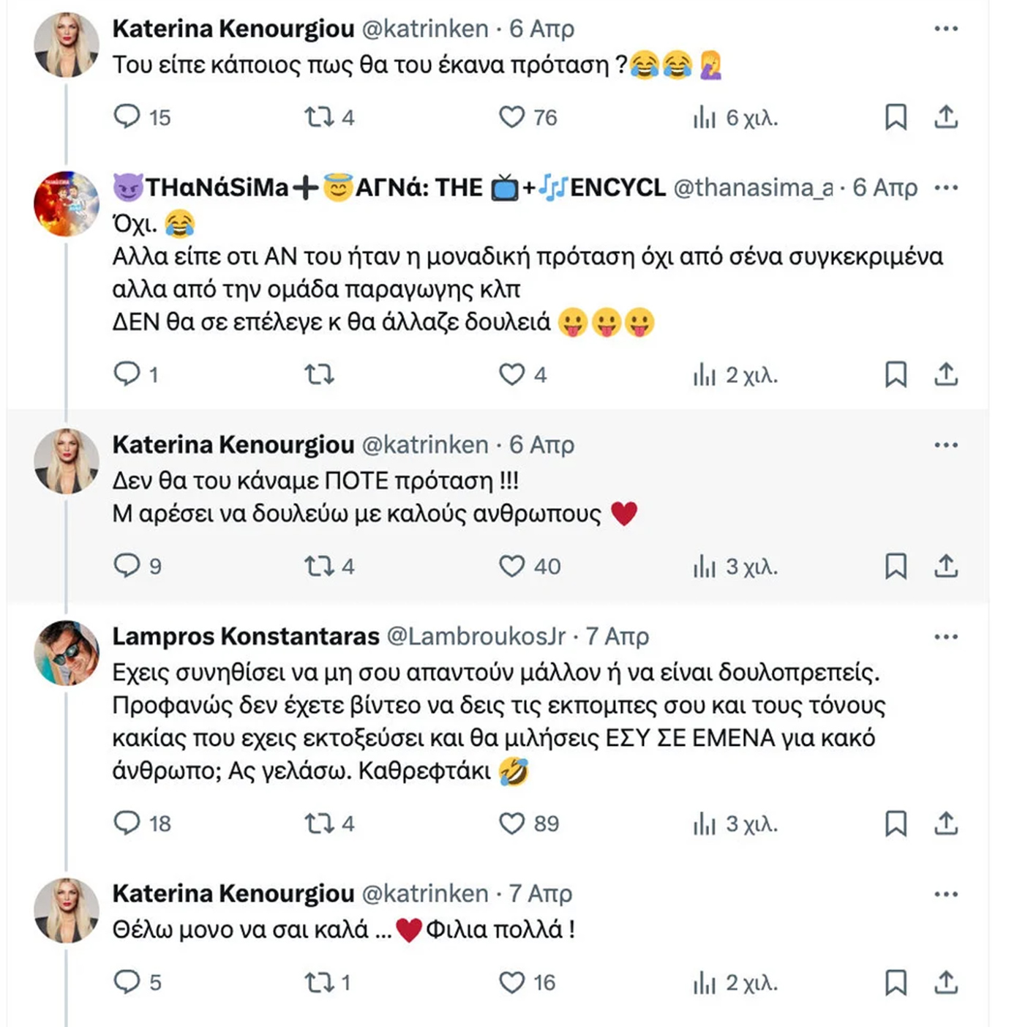
Task: Share the first Katerina Kenourgiou tweet
Action: tap(946, 117)
